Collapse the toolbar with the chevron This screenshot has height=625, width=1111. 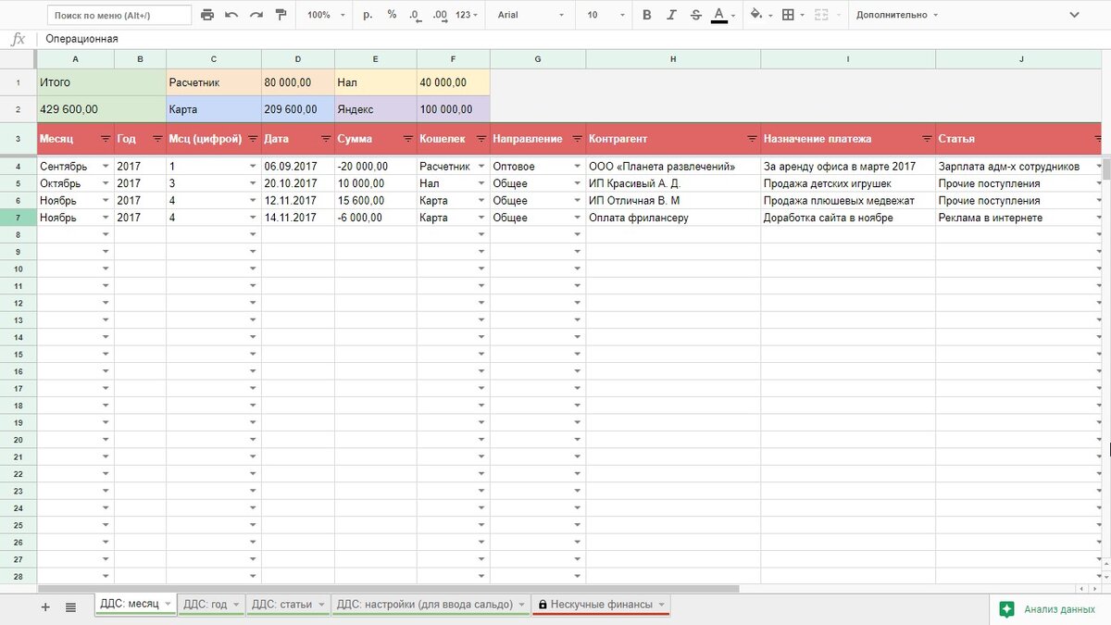[x=1074, y=15]
